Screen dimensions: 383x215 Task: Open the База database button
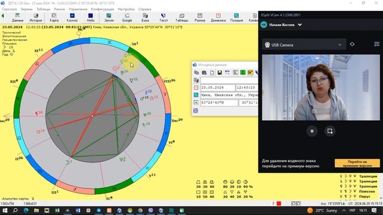click(145, 18)
